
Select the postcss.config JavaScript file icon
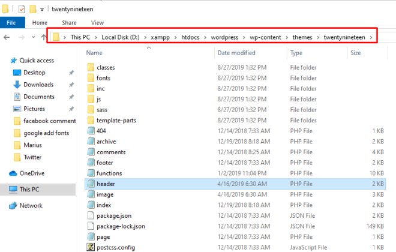[91, 247]
